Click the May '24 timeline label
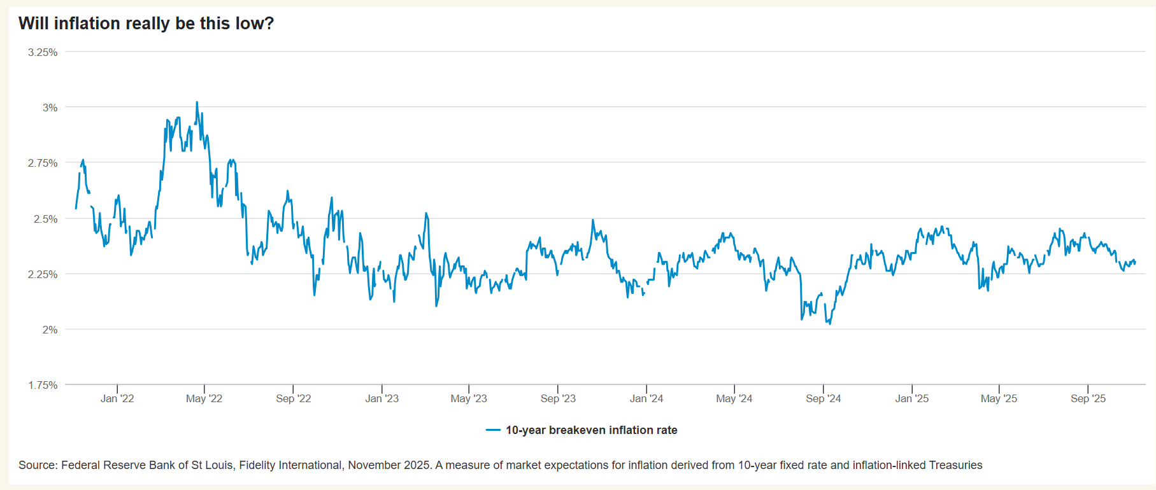Viewport: 1156px width, 490px height. pyautogui.click(x=734, y=398)
